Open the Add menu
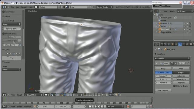The width and height of the screenshot is (194, 109). click(x=18, y=7)
